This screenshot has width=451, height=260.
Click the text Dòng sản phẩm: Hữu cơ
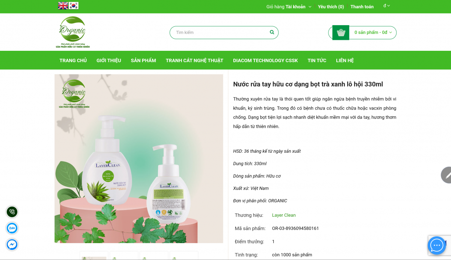(257, 176)
